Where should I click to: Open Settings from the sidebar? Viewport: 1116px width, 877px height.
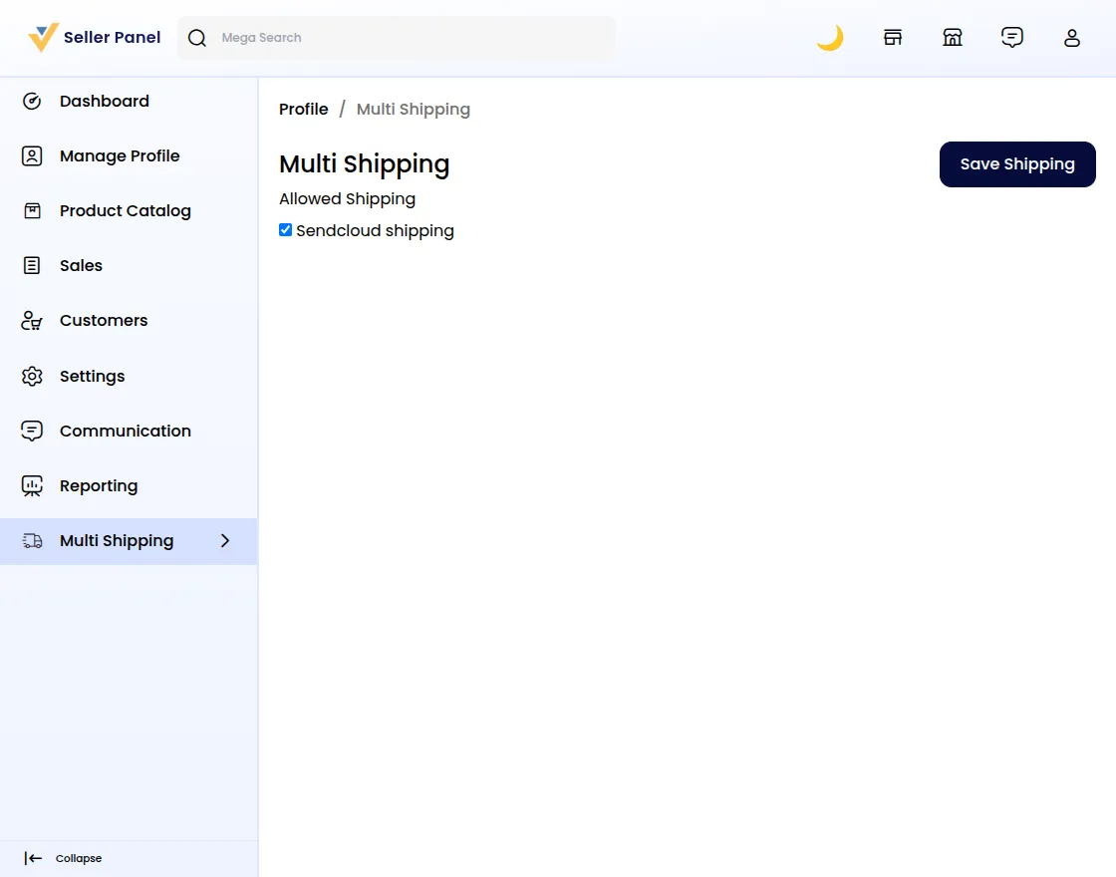tap(93, 376)
